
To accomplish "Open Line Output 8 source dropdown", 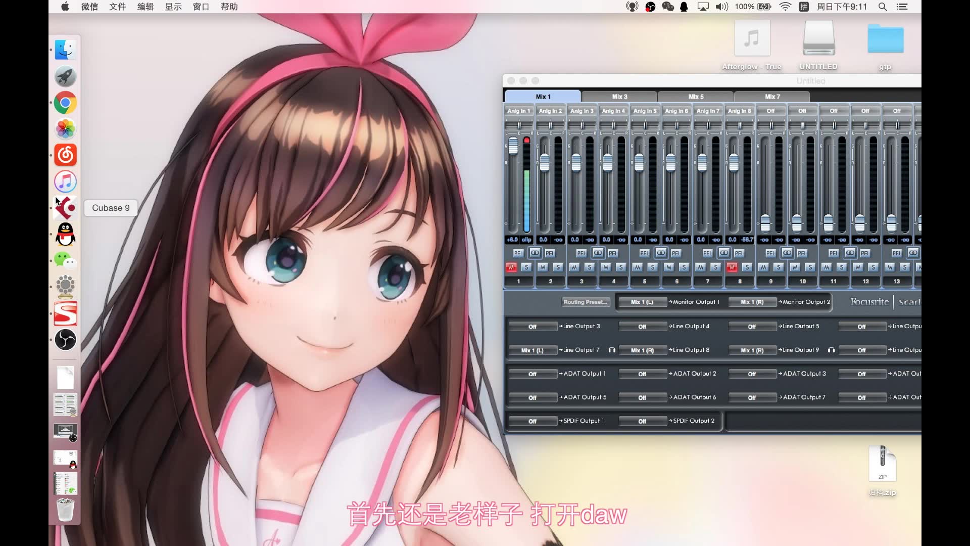I will (642, 350).
